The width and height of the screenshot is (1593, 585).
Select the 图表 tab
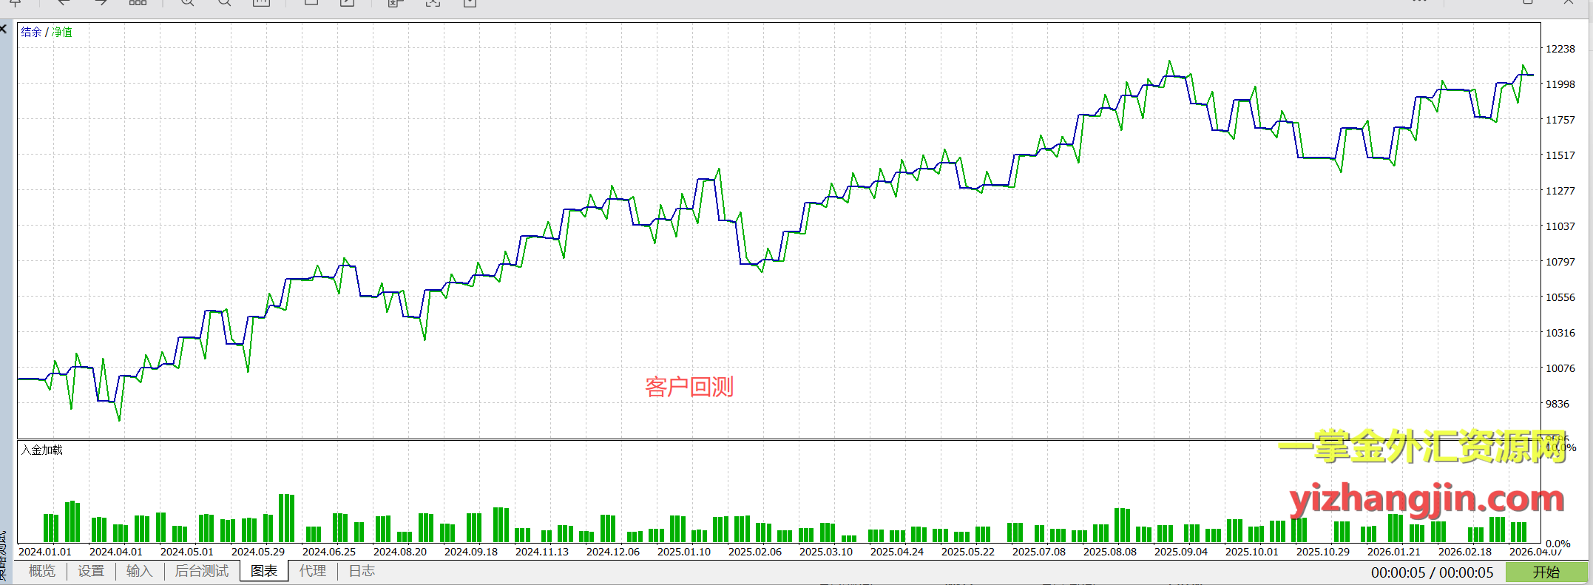click(264, 571)
